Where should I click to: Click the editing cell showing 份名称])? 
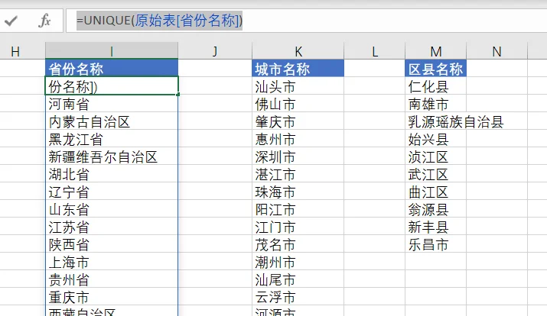(112, 85)
